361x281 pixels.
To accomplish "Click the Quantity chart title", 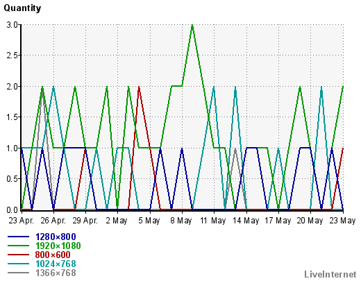I will point(22,8).
